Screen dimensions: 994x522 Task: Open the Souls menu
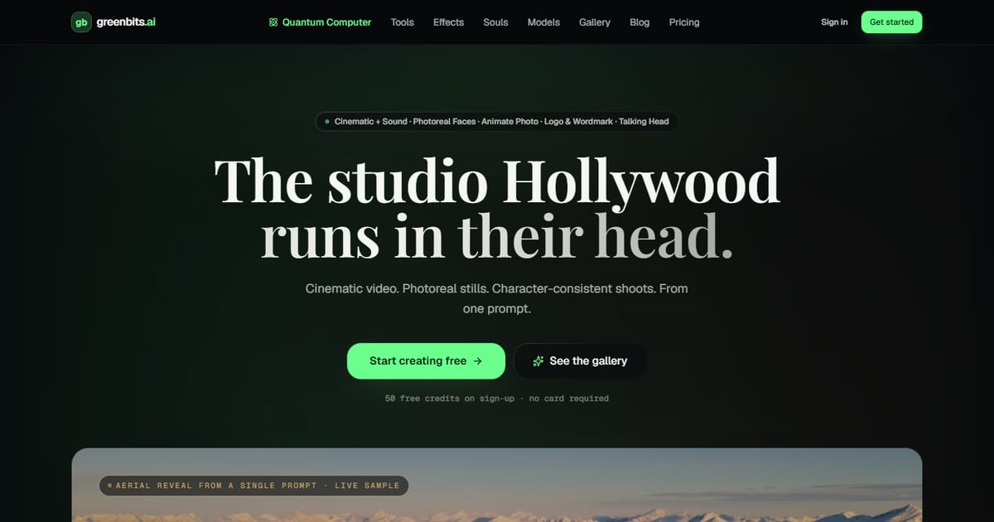(x=496, y=22)
